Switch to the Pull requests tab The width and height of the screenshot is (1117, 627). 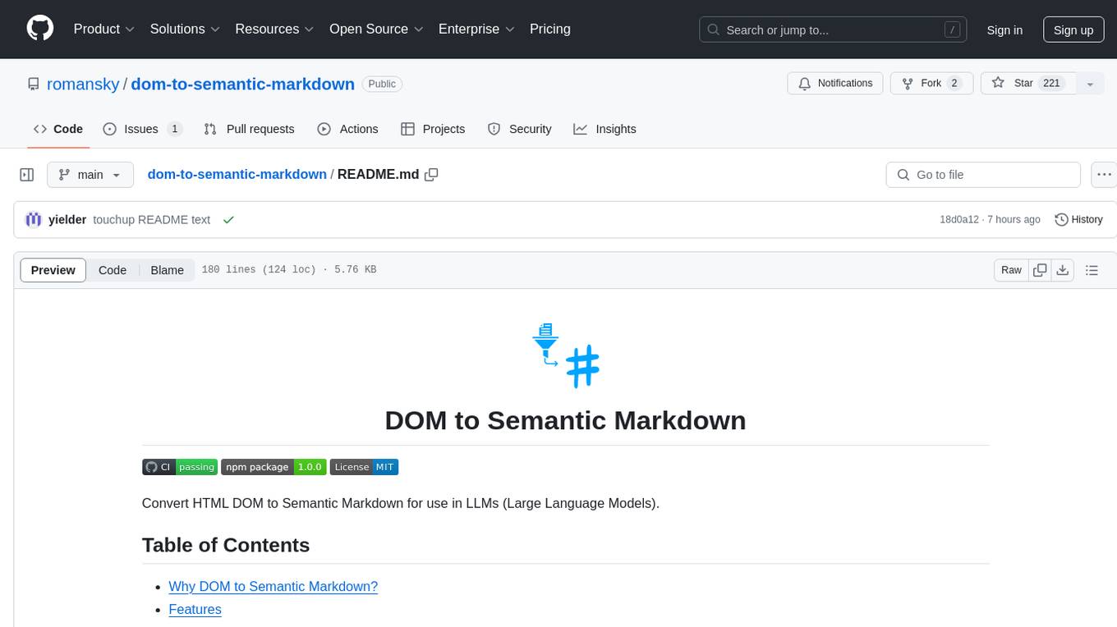click(x=249, y=129)
